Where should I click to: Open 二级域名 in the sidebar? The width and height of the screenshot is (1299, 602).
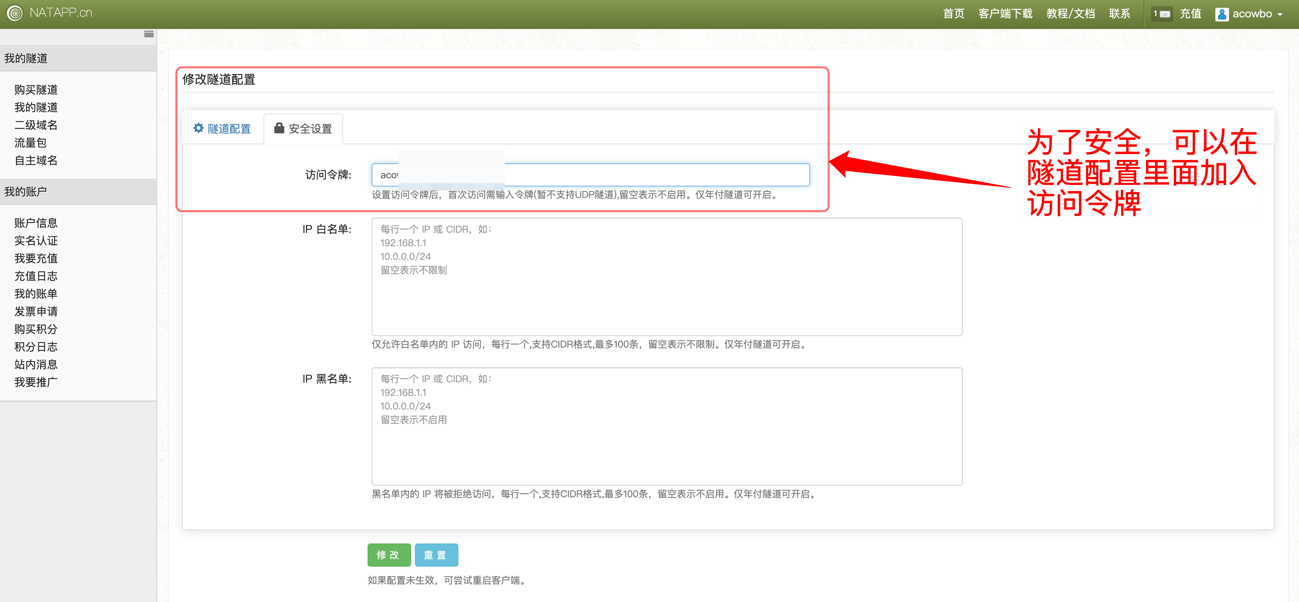(36, 125)
